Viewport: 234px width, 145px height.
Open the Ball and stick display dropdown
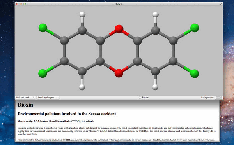pyautogui.click(x=25, y=98)
